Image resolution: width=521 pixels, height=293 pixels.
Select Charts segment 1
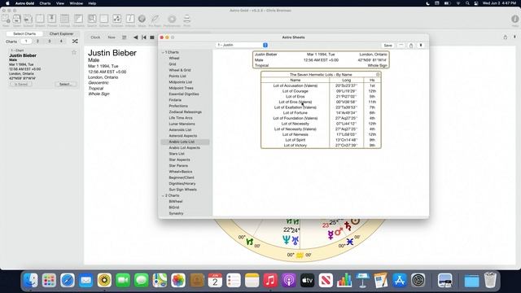(26, 42)
